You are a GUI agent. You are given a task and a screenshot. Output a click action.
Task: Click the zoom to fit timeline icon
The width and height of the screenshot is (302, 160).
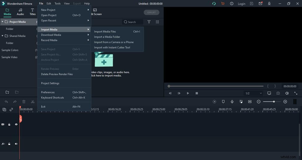(250, 102)
